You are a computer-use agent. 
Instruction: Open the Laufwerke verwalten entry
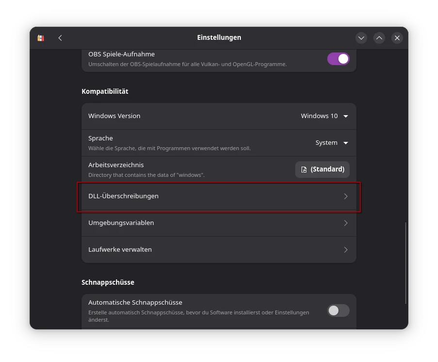point(219,250)
